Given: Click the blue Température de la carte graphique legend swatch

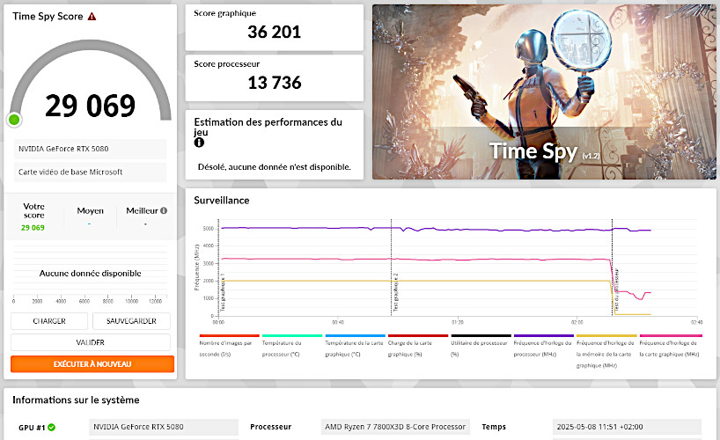Looking at the screenshot, I should pyautogui.click(x=355, y=336).
